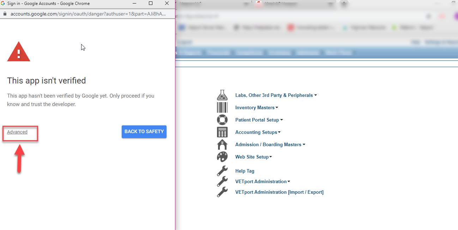This screenshot has width=458, height=230.
Task: Open Labs, Other 3rd Party & Peripherals menu
Action: pyautogui.click(x=274, y=95)
